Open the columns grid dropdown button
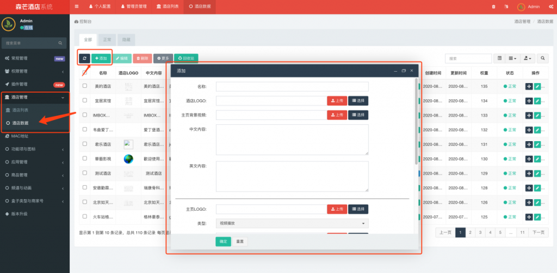The image size is (557, 273). coord(513,58)
